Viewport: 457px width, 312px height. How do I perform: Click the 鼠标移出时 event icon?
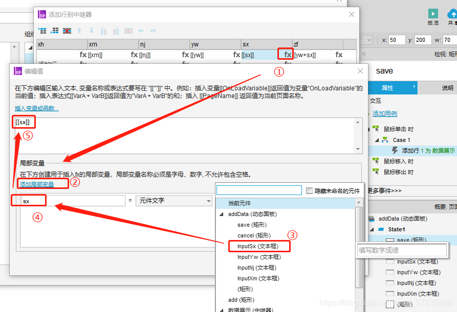[376, 172]
